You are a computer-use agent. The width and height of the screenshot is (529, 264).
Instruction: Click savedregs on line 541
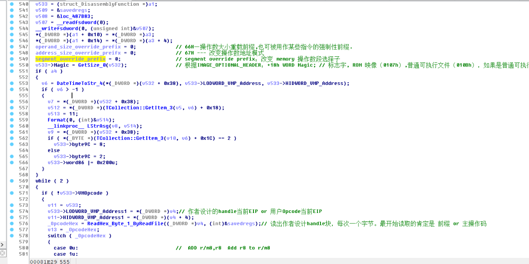click(x=73, y=10)
